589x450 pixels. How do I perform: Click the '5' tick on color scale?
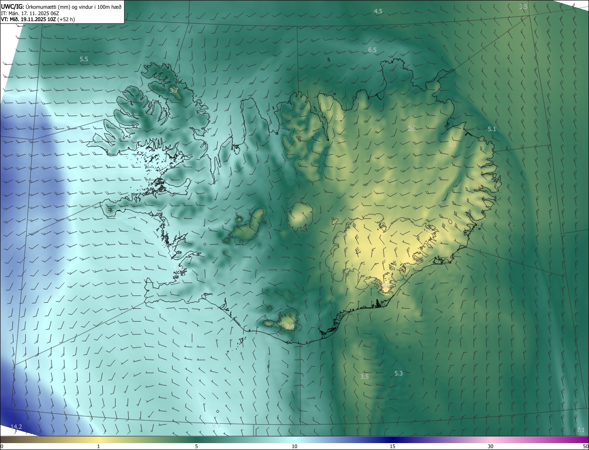[196, 446]
